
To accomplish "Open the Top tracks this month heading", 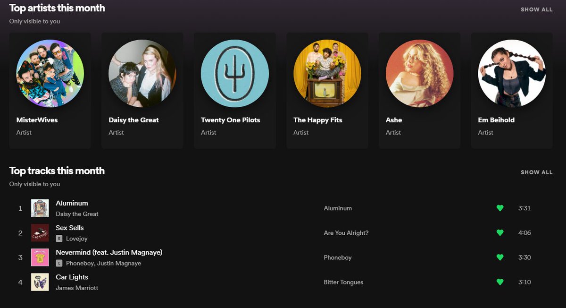I will point(57,171).
